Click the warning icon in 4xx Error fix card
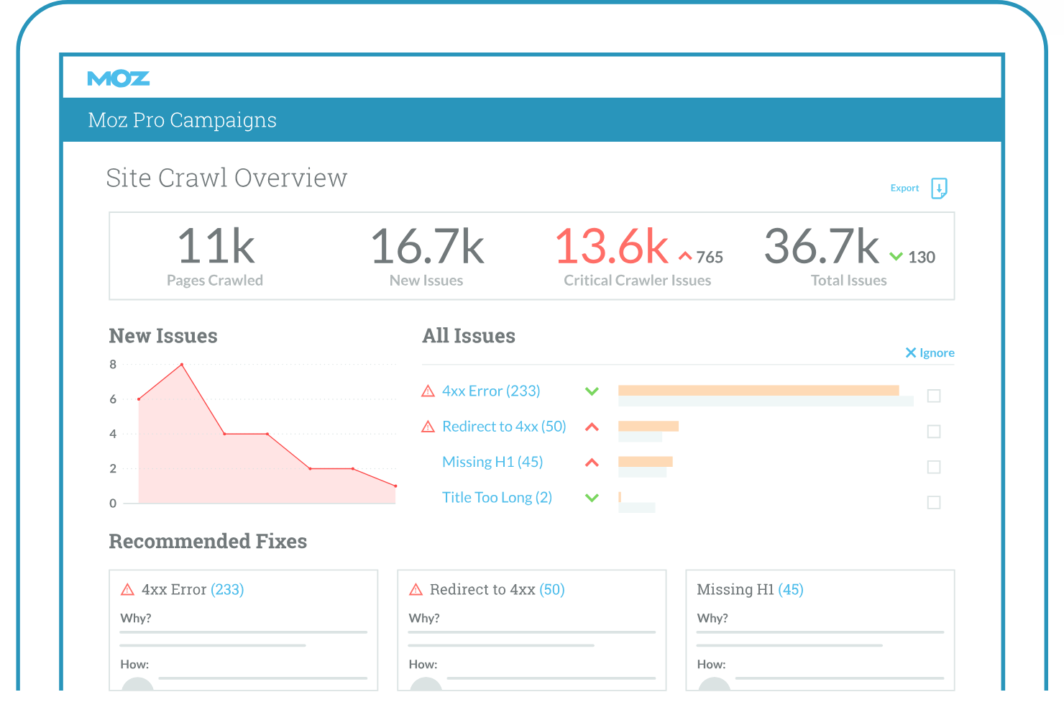Screen dimensions: 1064x710 tap(127, 589)
